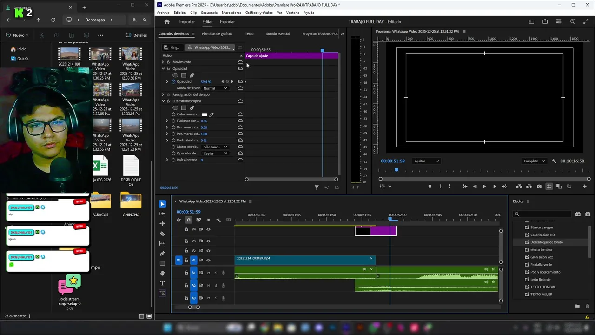The width and height of the screenshot is (595, 335).
Task: Switch to the Exportar workspace tab
Action: [x=227, y=22]
